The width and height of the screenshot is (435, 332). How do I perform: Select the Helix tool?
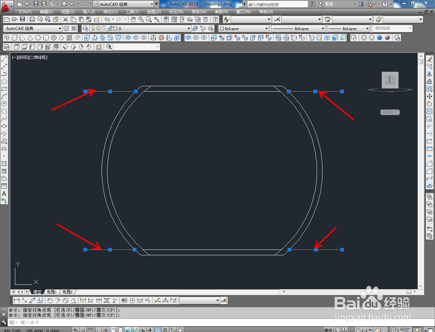[x=69, y=38]
